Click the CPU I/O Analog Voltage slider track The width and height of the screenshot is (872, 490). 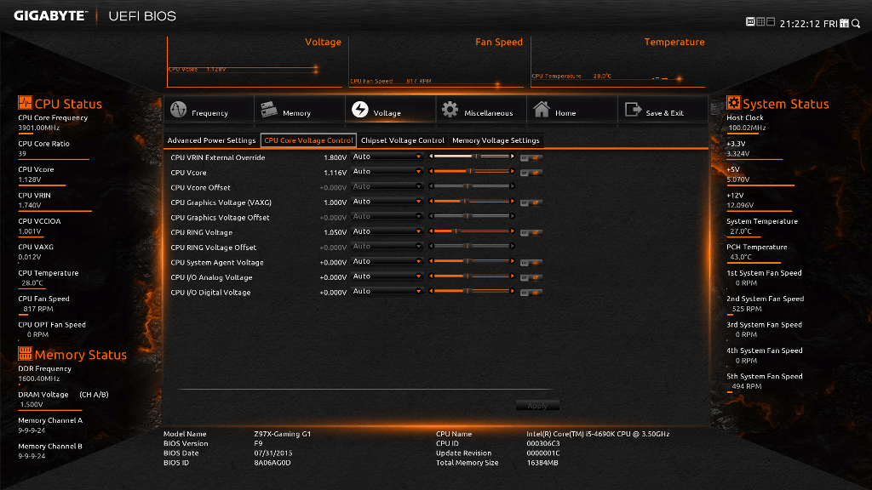[x=472, y=276]
